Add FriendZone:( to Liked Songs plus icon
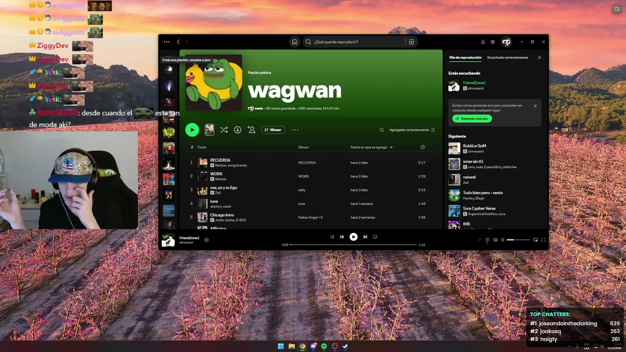 click(x=206, y=240)
